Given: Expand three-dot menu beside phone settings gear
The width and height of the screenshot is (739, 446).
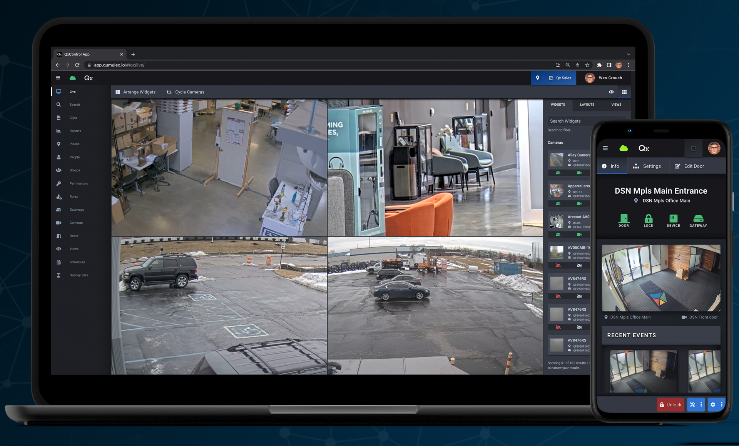Looking at the screenshot, I should pyautogui.click(x=722, y=404).
